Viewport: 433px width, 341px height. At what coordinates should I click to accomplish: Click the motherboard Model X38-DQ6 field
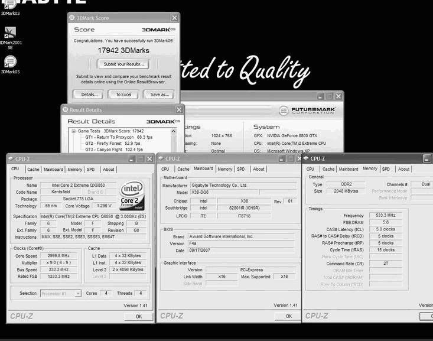224,192
